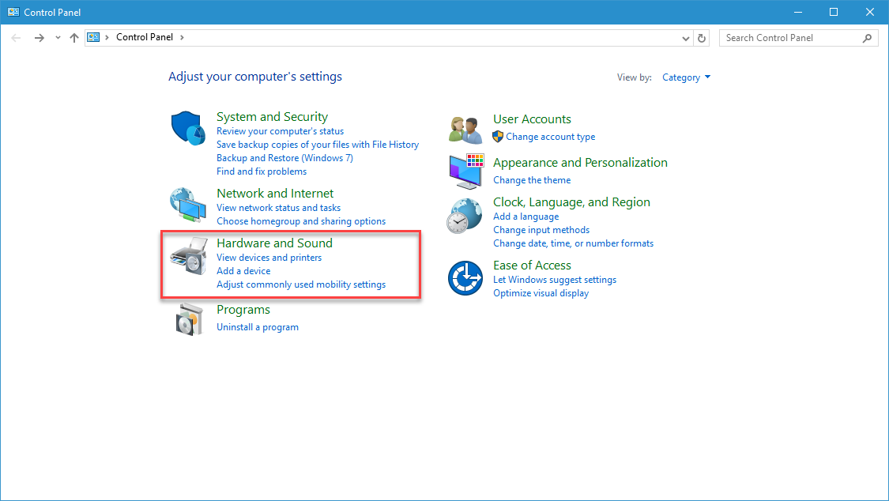The height and width of the screenshot is (501, 889).
Task: Review your computer's status
Action: [280, 131]
